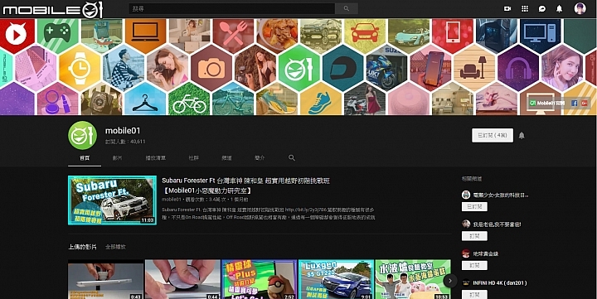Click the 我是老爸 channel avatar
Screen dimensions: 597x299
[x=466, y=224]
